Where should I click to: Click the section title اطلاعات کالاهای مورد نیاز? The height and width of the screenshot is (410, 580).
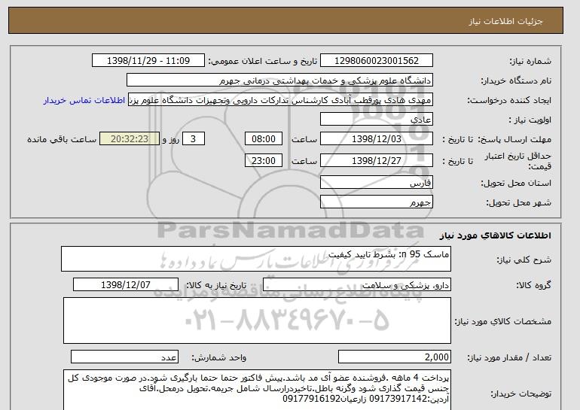coord(495,235)
